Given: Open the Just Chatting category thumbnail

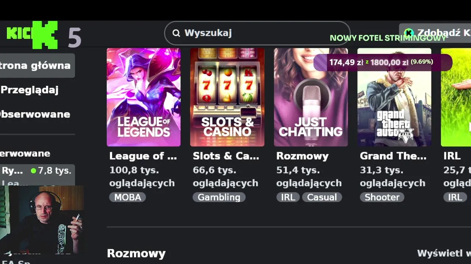Looking at the screenshot, I should pos(311,97).
